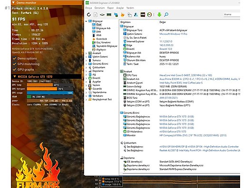Open the Report page icon in AIDA64 toolbar
This screenshot has width=251, height=188.
(x=96, y=15)
